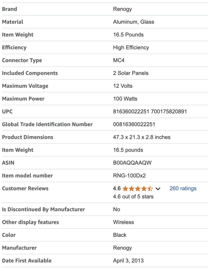
Task: Click the 4.6 out of 5 stars text
Action: pyautogui.click(x=133, y=196)
